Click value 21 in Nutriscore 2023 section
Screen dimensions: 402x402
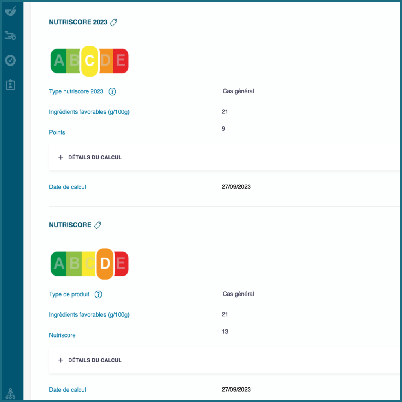point(225,111)
